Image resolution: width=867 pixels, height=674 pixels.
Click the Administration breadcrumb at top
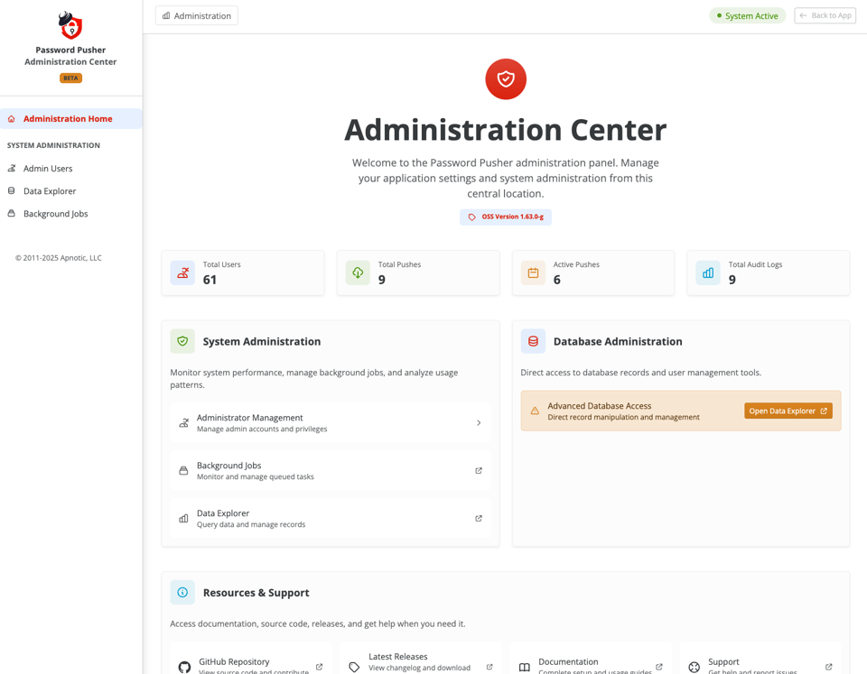[x=196, y=15]
